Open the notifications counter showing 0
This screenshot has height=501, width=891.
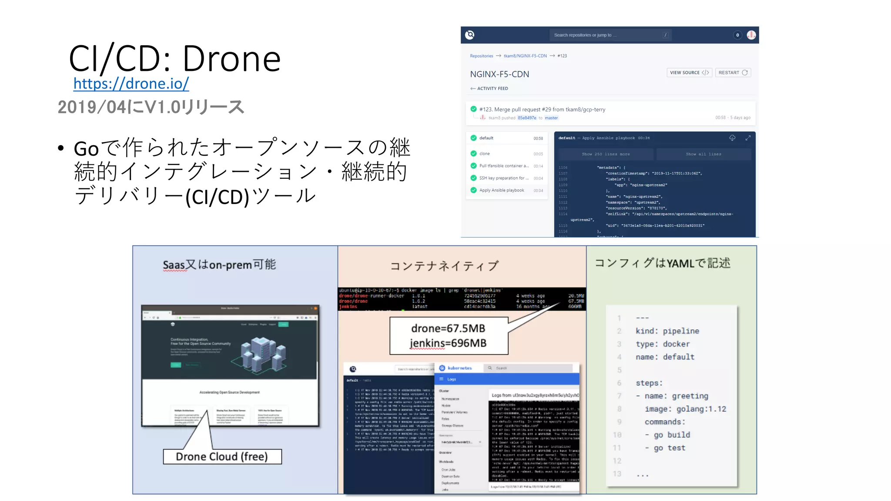737,35
